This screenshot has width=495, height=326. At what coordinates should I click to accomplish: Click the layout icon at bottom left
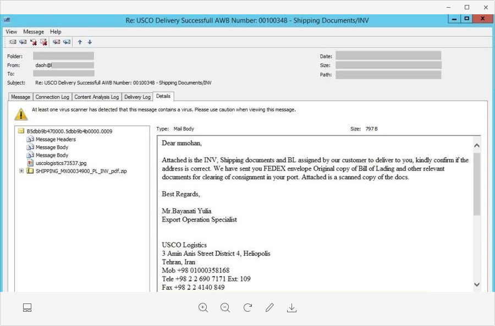point(27,308)
